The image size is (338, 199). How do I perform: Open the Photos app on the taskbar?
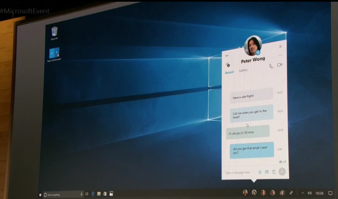(111, 193)
